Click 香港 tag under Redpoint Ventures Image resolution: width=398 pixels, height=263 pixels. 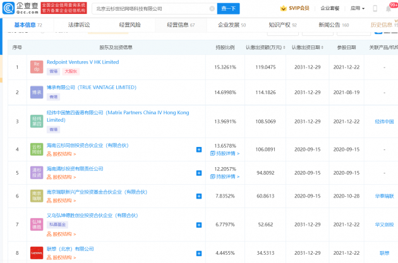point(53,71)
